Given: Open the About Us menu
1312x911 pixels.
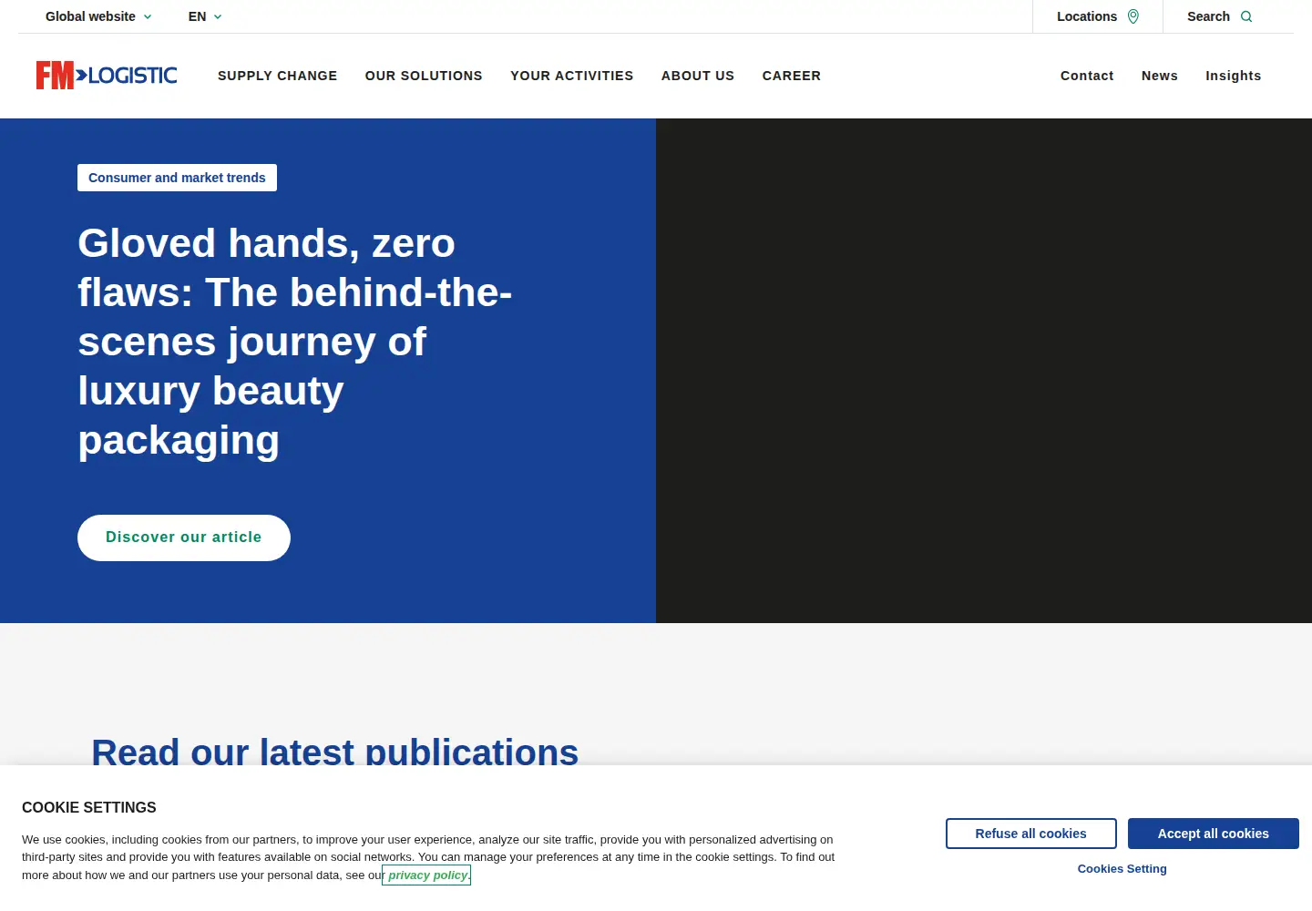Looking at the screenshot, I should (698, 76).
